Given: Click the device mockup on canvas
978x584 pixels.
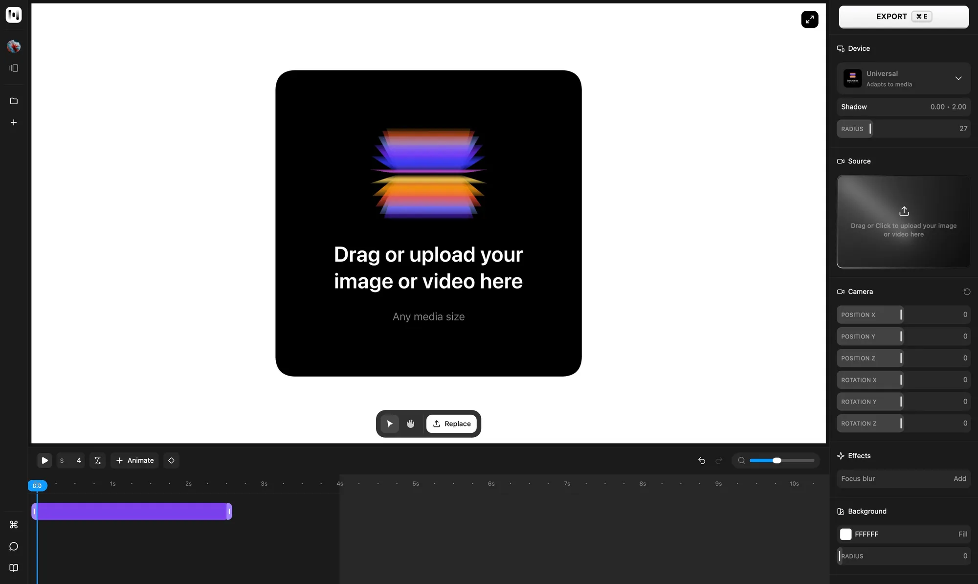Looking at the screenshot, I should pos(428,223).
